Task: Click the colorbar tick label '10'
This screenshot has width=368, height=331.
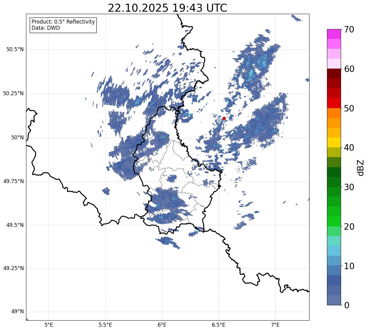Action: coord(349,266)
